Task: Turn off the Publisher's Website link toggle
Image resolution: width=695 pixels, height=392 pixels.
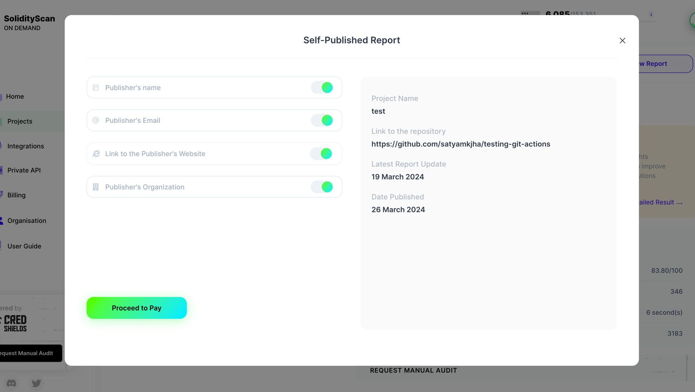Action: (322, 154)
